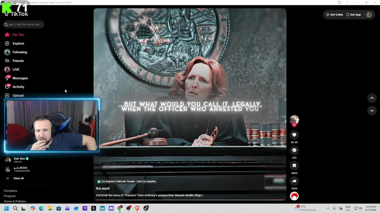Launch Copilot from the taskbar
The height and width of the screenshot is (213, 380).
pyautogui.click(x=33, y=208)
